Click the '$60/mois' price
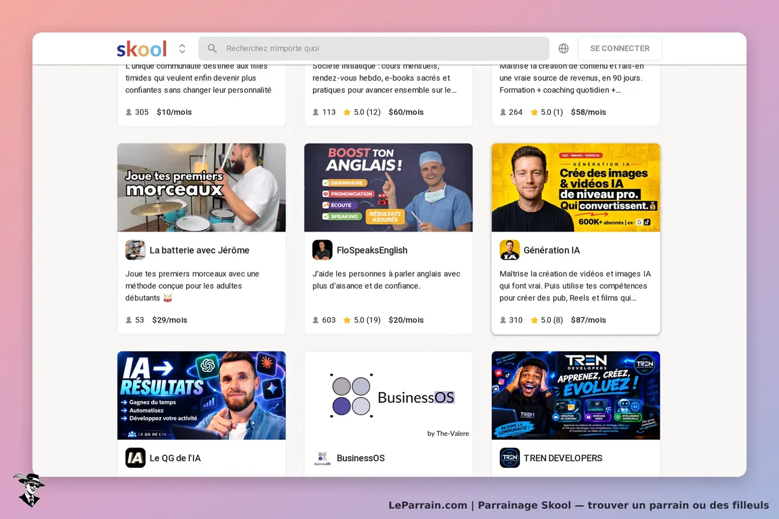Screen dimensions: 779x519 tap(406, 112)
